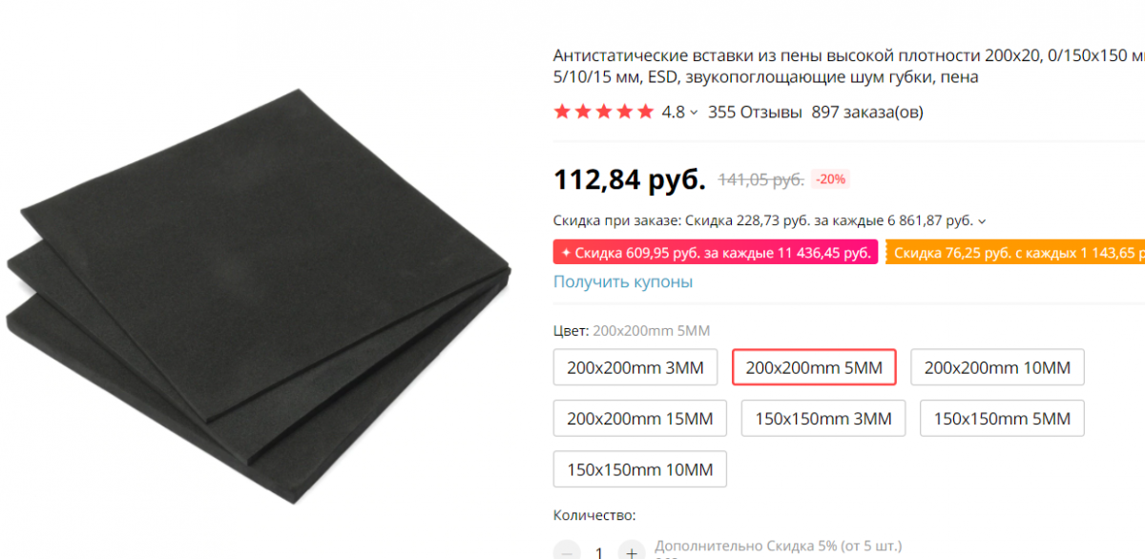This screenshot has width=1145, height=559.
Task: Choose the 200x200mm 15MM variant
Action: 640,418
